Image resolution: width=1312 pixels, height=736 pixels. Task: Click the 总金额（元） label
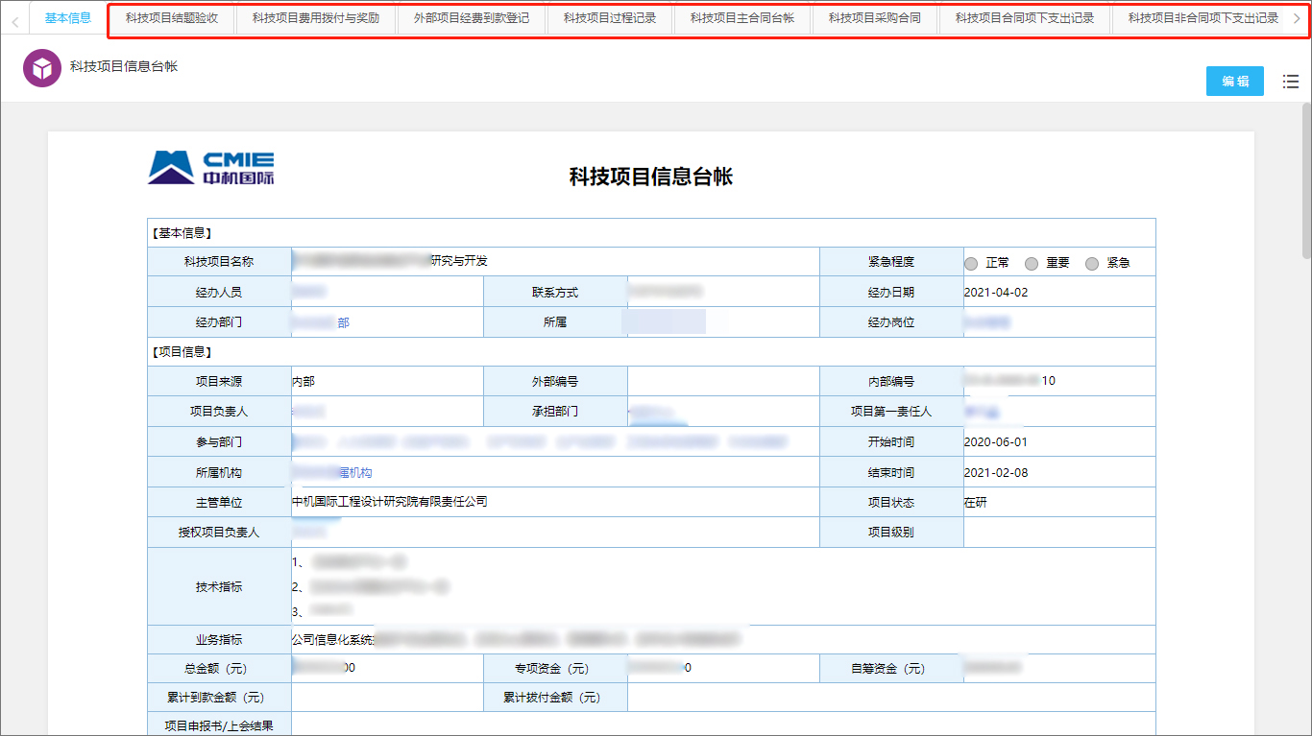pos(219,668)
